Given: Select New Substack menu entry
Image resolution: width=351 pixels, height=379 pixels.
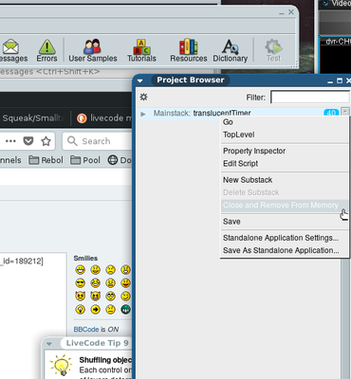Looking at the screenshot, I should (x=248, y=180).
